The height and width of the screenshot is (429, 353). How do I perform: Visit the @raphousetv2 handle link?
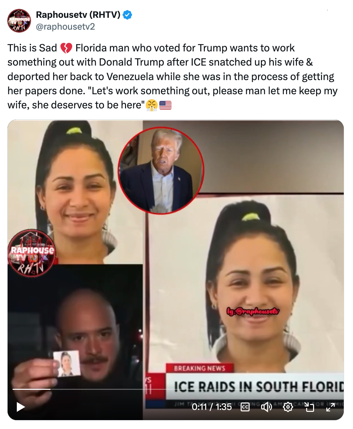click(65, 27)
